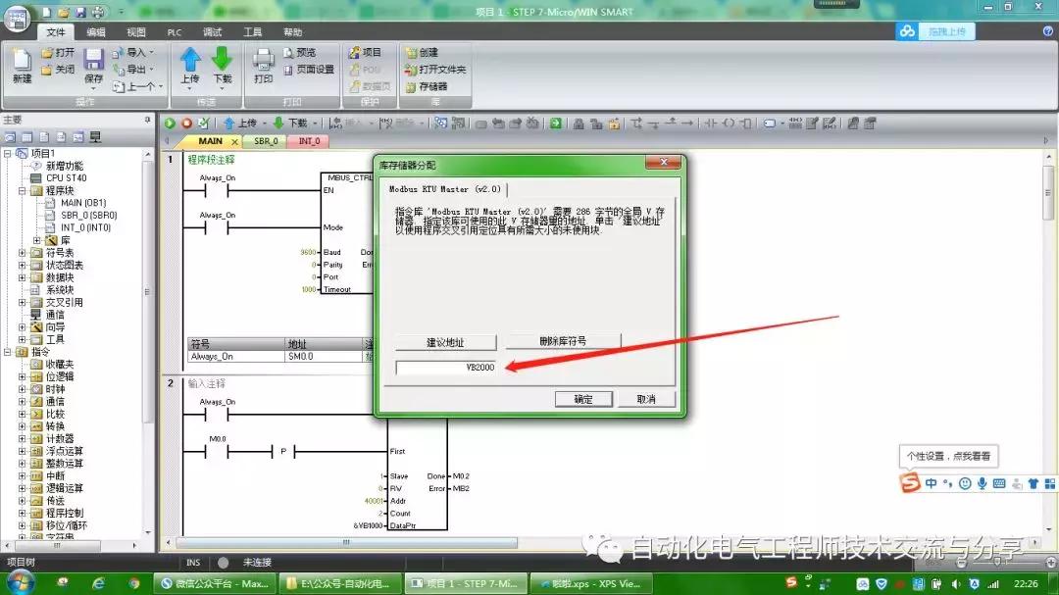Viewport: 1059px width, 595px height.
Task: Open Windows Start menu orb
Action: point(20,582)
